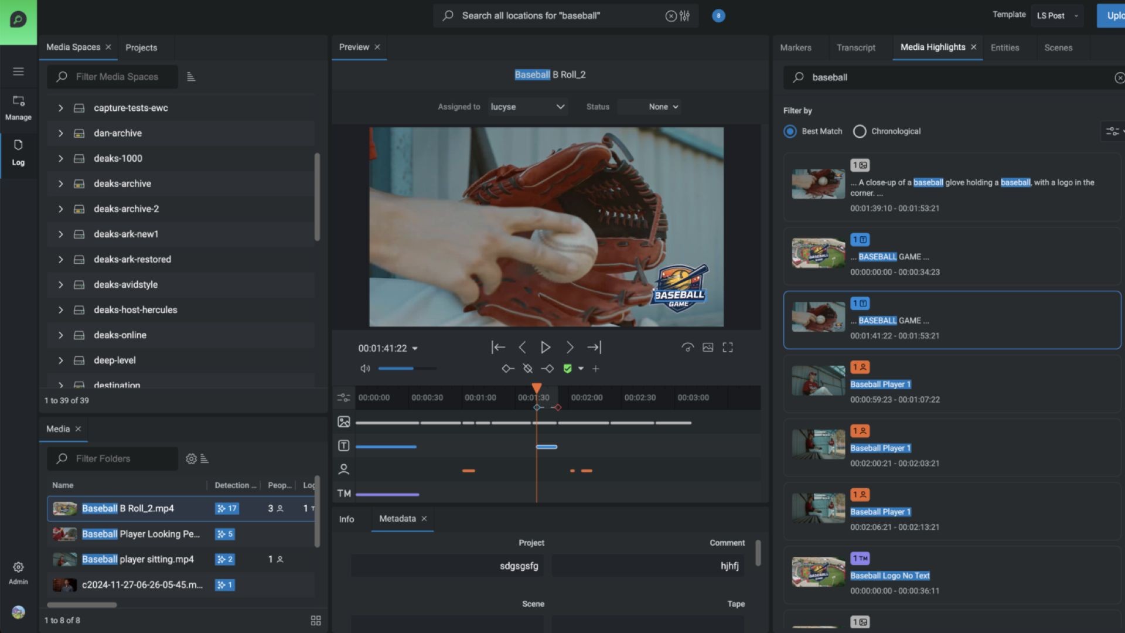Viewport: 1125px width, 633px height.
Task: Click the hamburger menu icon in sidebar
Action: coord(18,72)
